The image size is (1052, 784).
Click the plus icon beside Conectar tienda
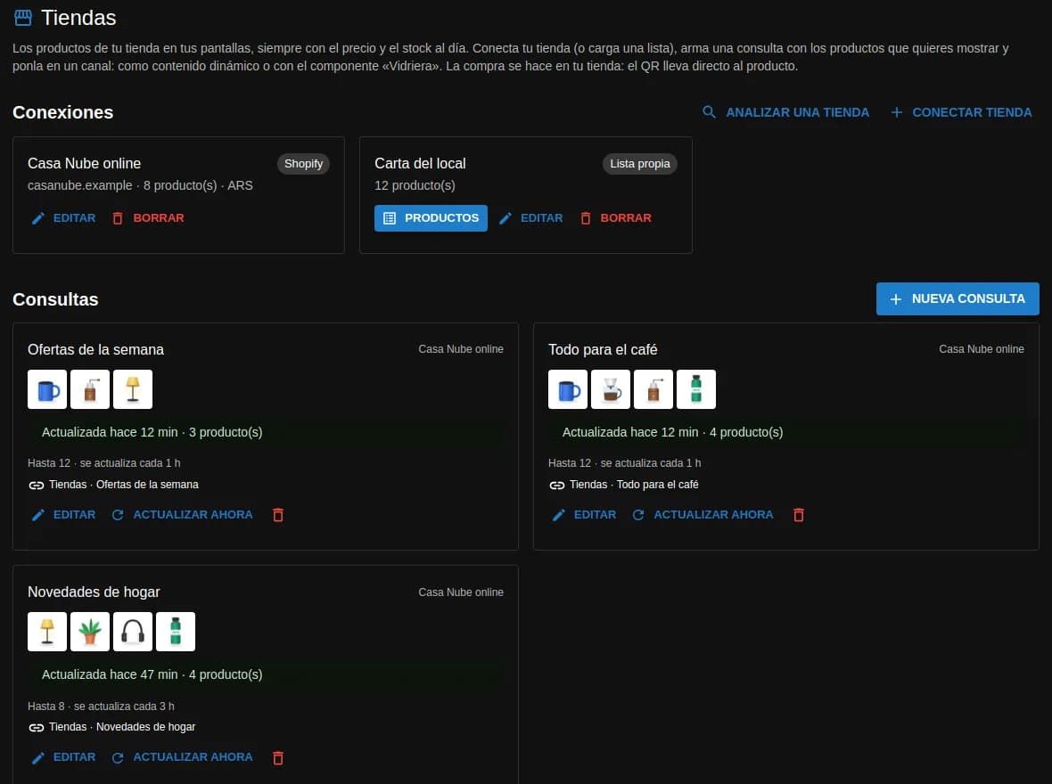(x=896, y=112)
